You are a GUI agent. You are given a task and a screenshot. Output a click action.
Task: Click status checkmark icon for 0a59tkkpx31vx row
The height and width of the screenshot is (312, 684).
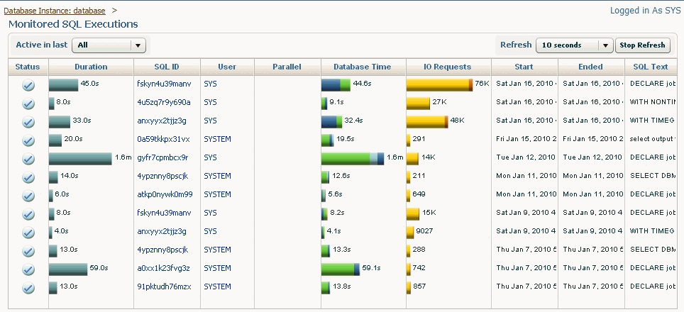coord(28,140)
